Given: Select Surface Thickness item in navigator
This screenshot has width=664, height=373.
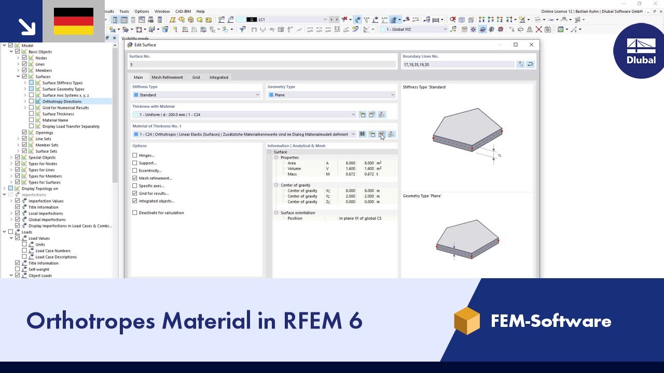Looking at the screenshot, I should pyautogui.click(x=58, y=114).
